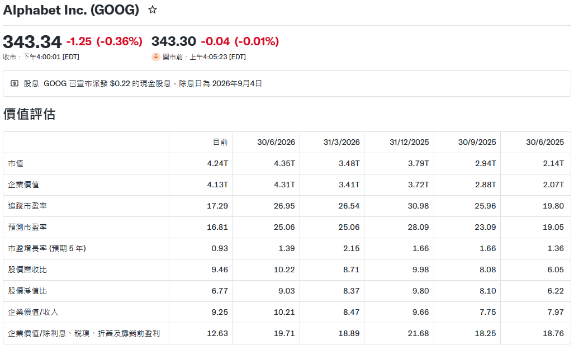Click the 市盈增長率 (預期 5 年) row label
The width and height of the screenshot is (574, 345).
point(47,248)
